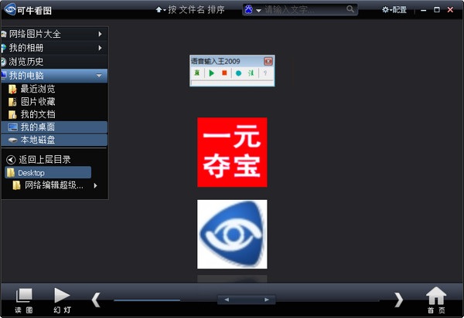Maximize the 可牛看图 window
Viewport: 464px width, 318px height.
click(x=436, y=10)
